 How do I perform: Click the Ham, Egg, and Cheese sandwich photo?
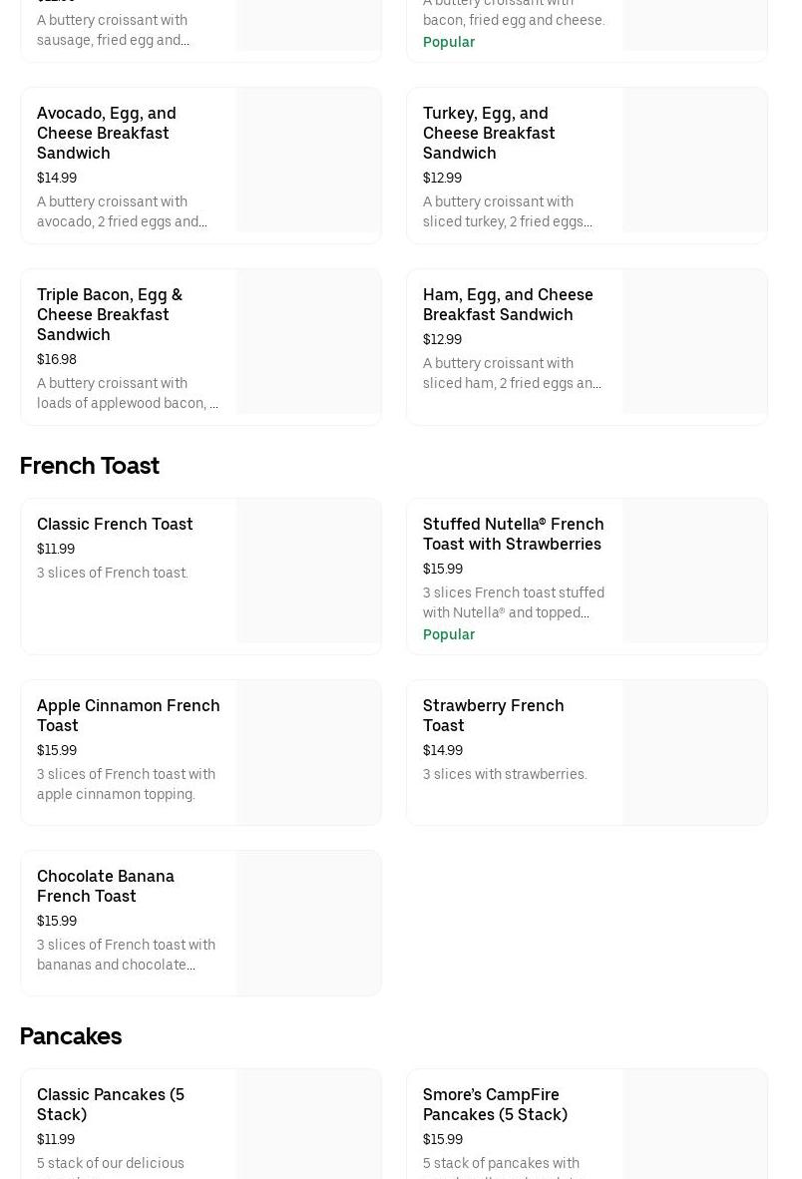click(x=695, y=341)
